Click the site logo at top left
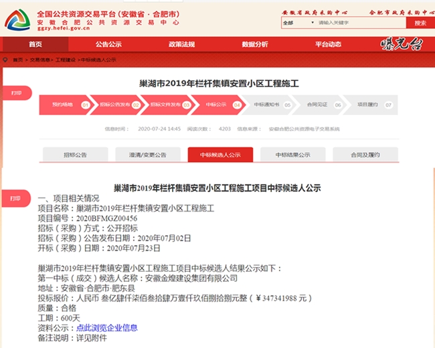 pos(17,19)
